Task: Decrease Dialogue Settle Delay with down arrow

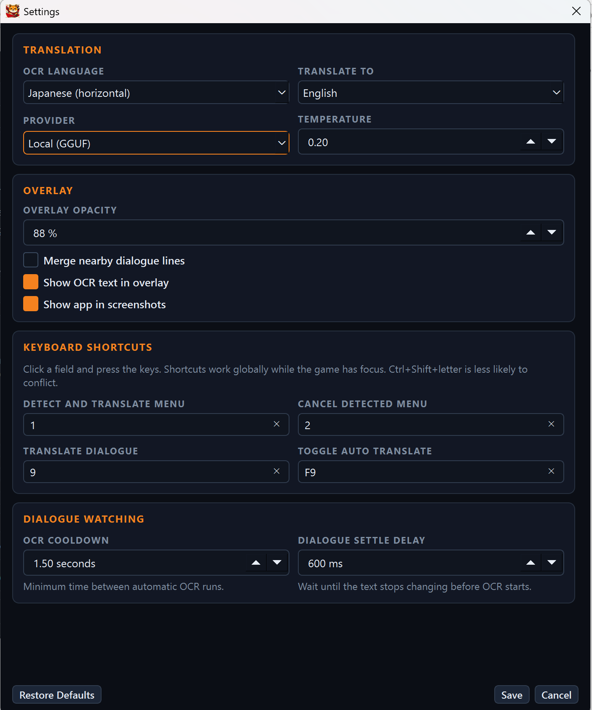Action: coord(552,563)
